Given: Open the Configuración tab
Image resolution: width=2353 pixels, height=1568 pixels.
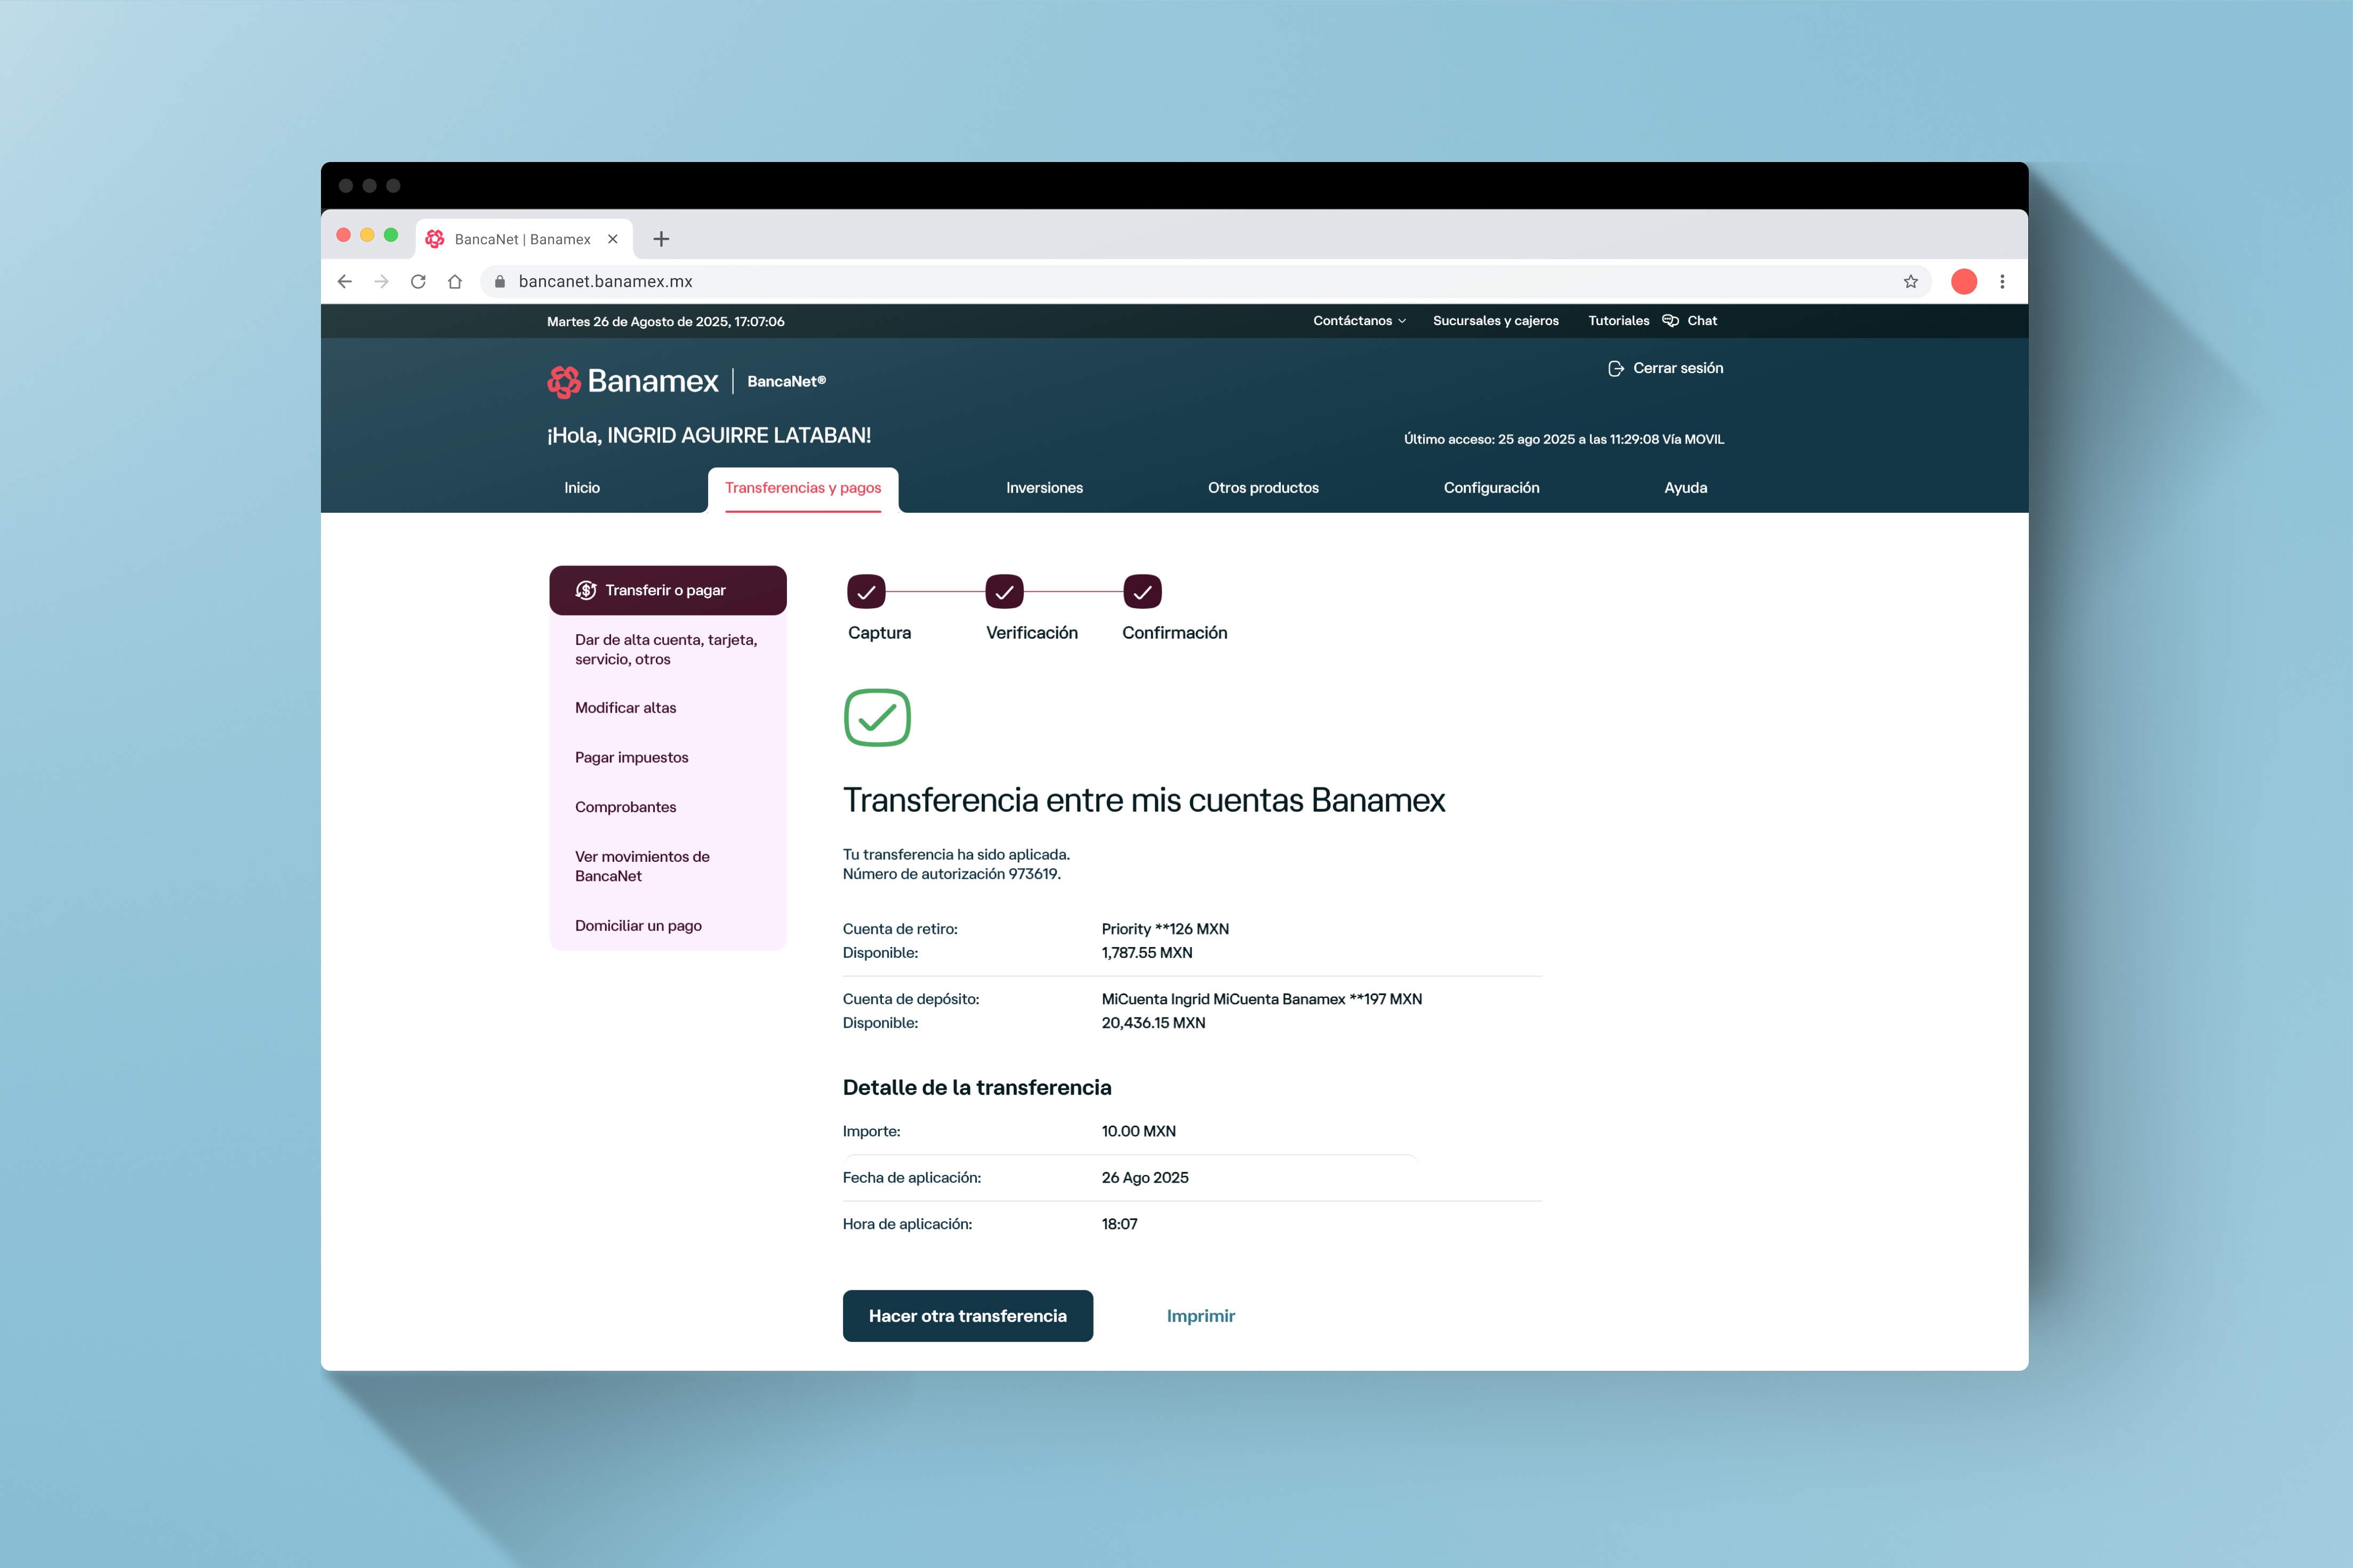Looking at the screenshot, I should (1491, 488).
